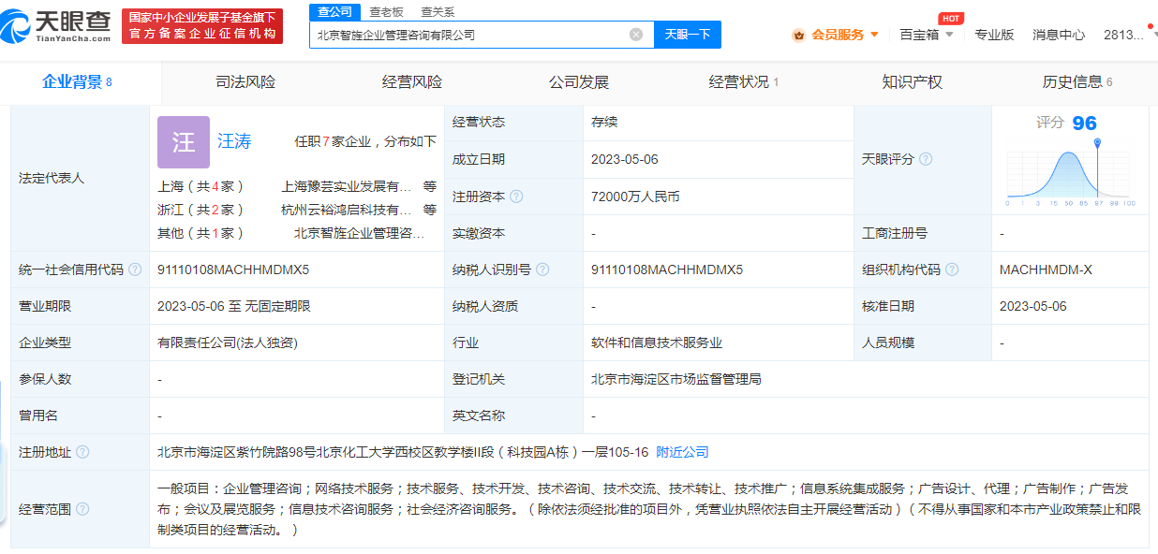Click the registered capital 72000万人民币

click(635, 197)
